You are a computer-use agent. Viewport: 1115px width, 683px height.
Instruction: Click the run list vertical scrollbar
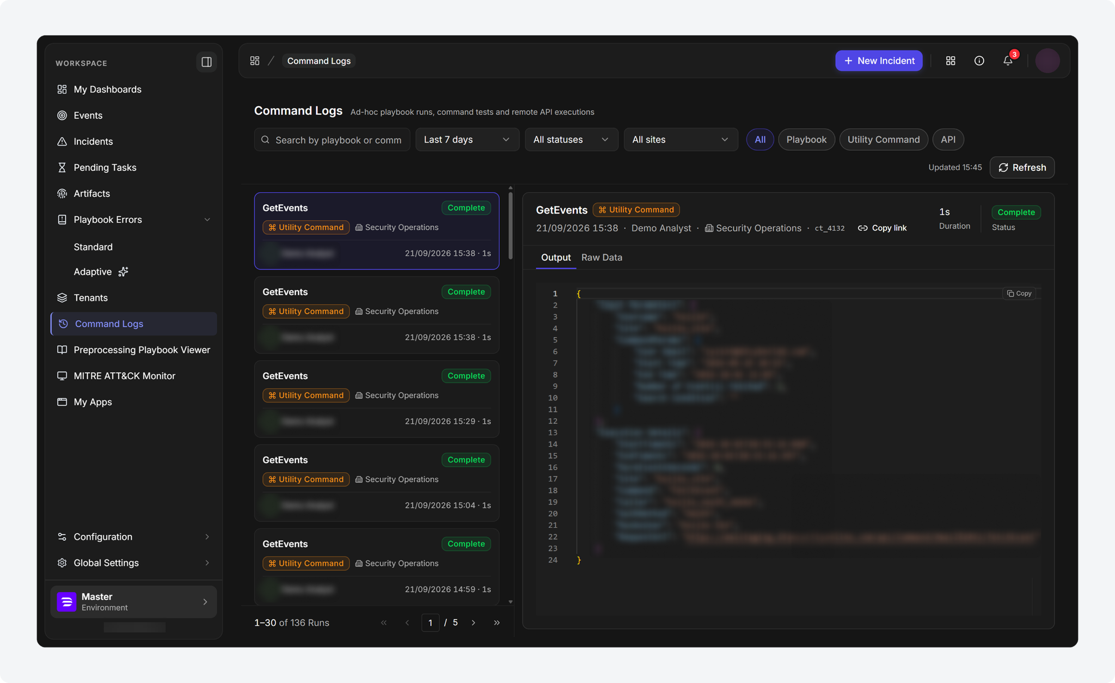click(x=510, y=226)
